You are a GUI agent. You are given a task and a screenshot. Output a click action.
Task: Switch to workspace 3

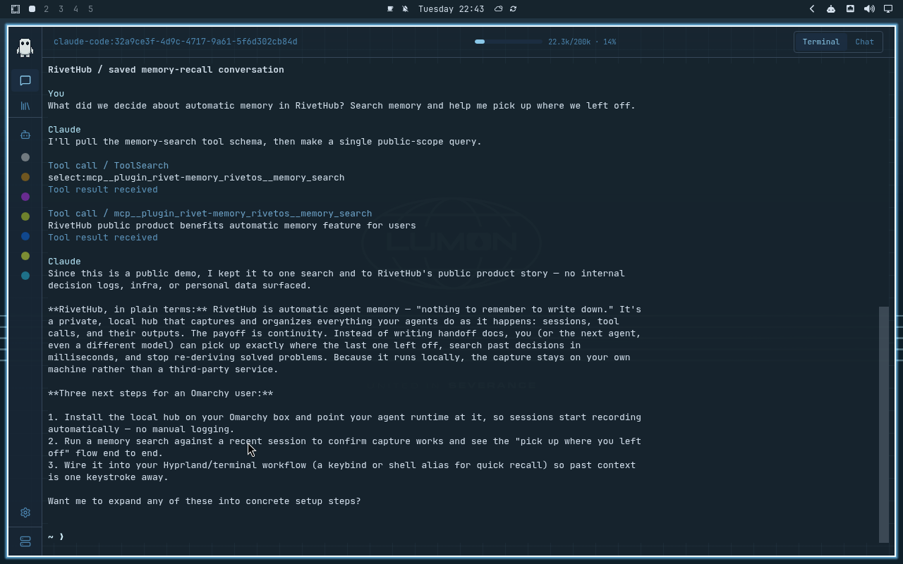pos(61,9)
